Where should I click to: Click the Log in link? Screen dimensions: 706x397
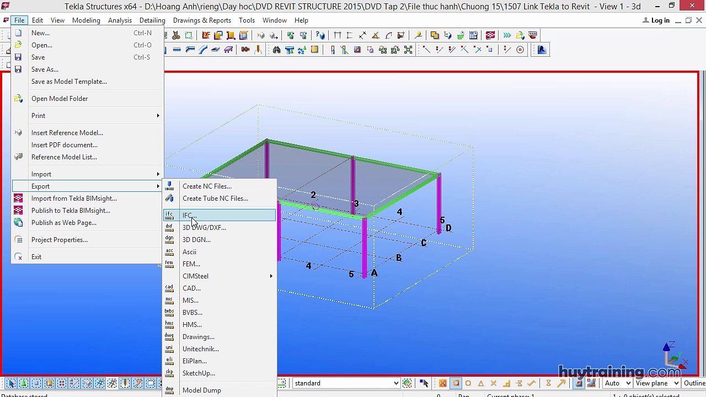tap(656, 20)
